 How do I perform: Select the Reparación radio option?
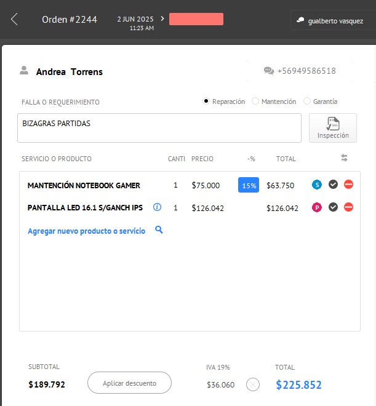[206, 101]
